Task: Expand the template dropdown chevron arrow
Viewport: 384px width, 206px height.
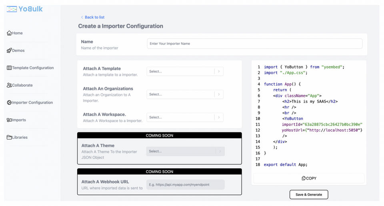Action: coord(219,71)
